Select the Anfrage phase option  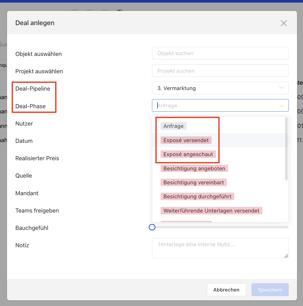coord(173,126)
